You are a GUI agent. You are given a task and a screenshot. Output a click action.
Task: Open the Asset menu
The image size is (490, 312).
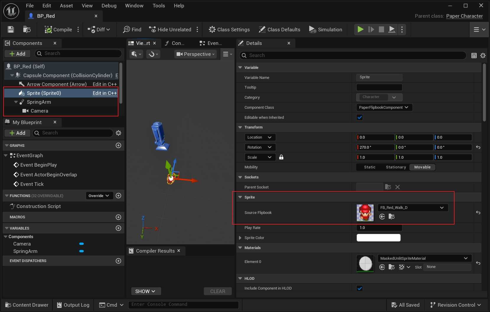click(x=66, y=6)
